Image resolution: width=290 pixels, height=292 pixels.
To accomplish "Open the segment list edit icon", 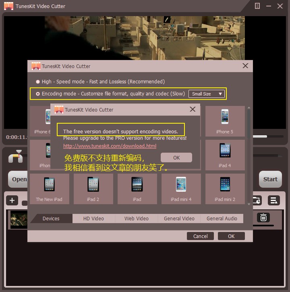I will [274, 201].
